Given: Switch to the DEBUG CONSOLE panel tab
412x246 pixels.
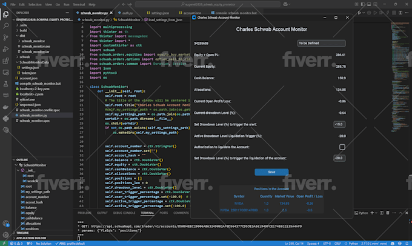Looking at the screenshot, I should tap(124, 213).
